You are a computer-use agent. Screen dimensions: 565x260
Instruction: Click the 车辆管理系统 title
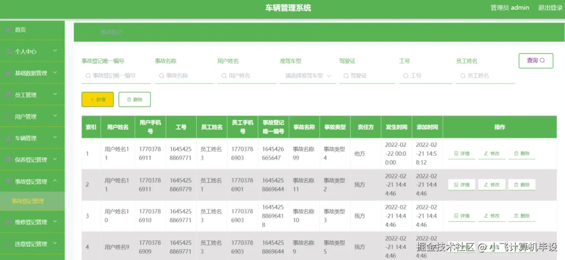(x=288, y=8)
